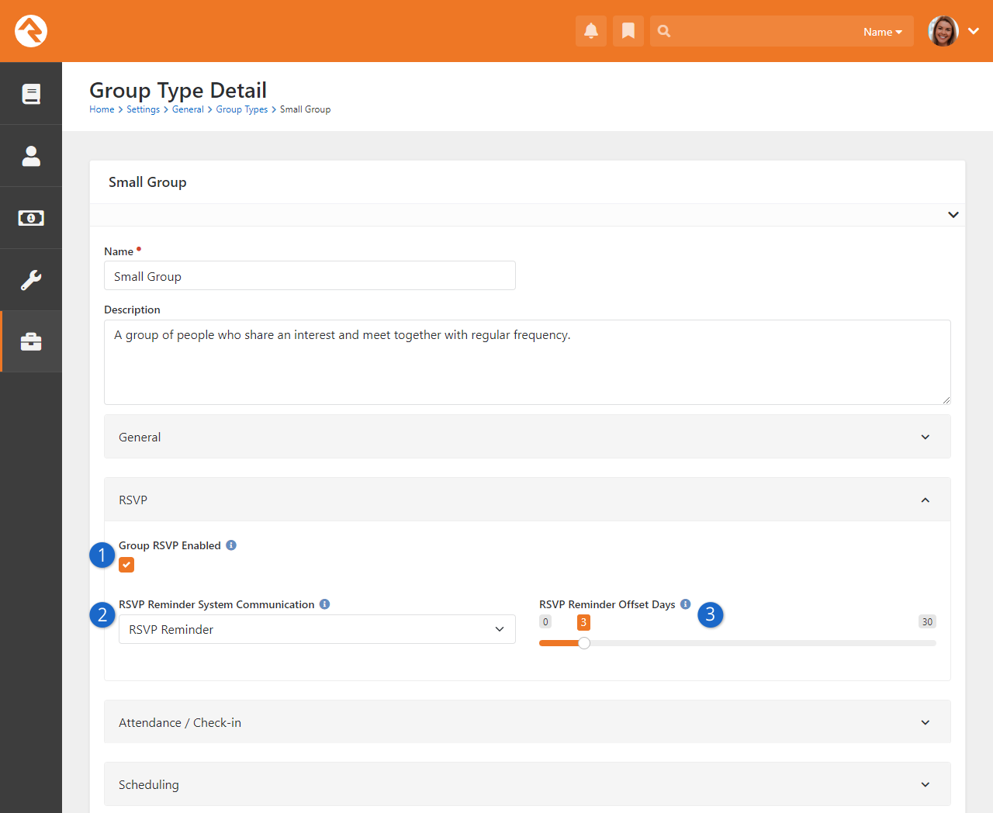The image size is (993, 813).
Task: Toggle the Group RSVP Enabled checkbox
Action: 126,565
